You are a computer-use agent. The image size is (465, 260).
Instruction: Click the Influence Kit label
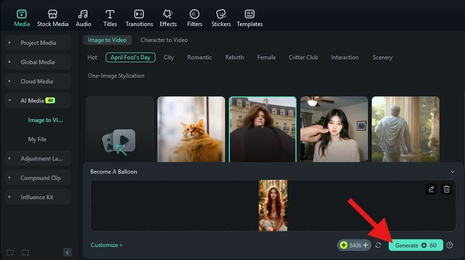[37, 197]
